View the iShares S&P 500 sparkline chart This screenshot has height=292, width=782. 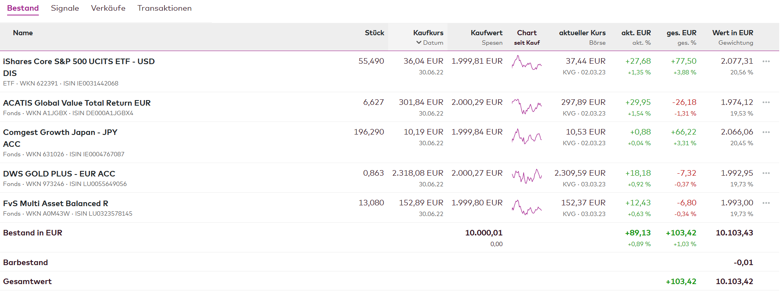point(527,63)
